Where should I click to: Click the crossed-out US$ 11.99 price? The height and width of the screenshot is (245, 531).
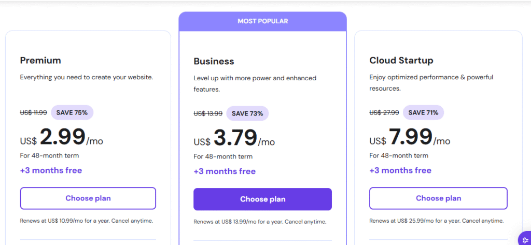tap(34, 112)
